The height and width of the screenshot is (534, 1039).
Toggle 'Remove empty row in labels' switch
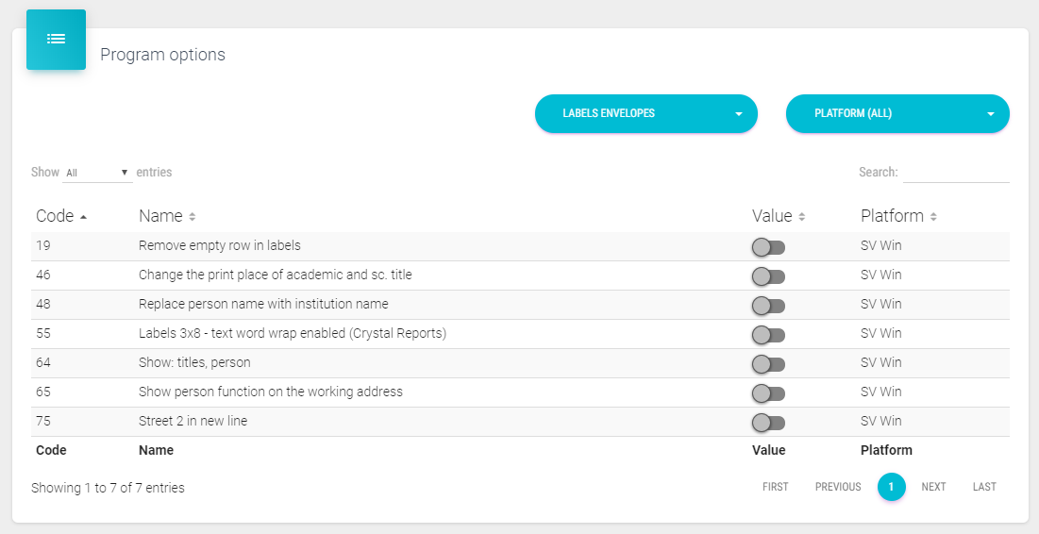point(768,247)
